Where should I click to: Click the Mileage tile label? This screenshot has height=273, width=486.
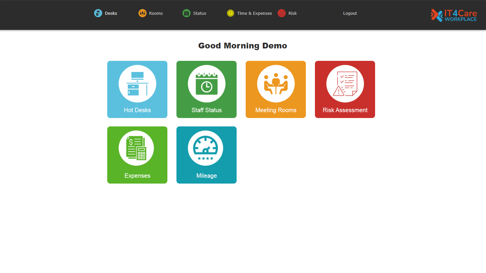tap(207, 175)
